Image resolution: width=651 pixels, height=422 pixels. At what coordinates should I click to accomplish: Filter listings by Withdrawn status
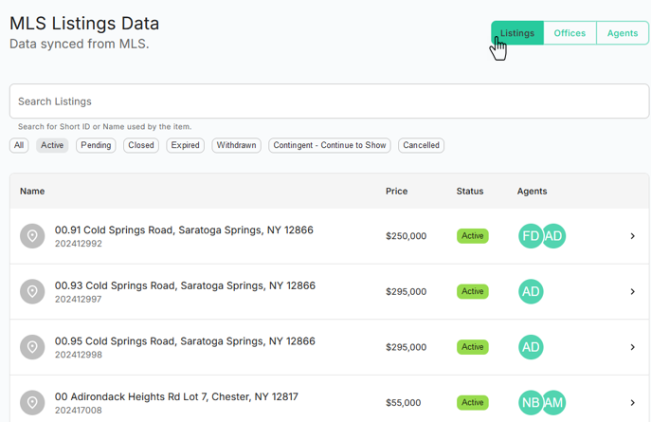236,145
